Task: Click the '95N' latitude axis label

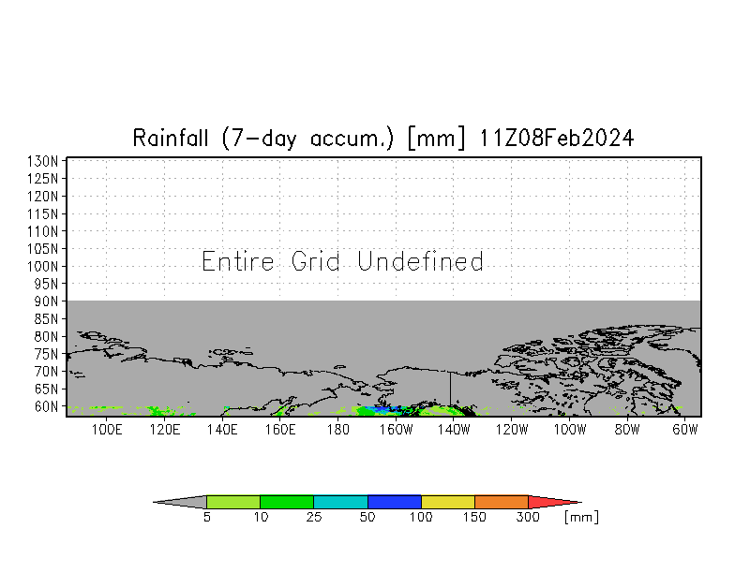Action: click(x=46, y=285)
